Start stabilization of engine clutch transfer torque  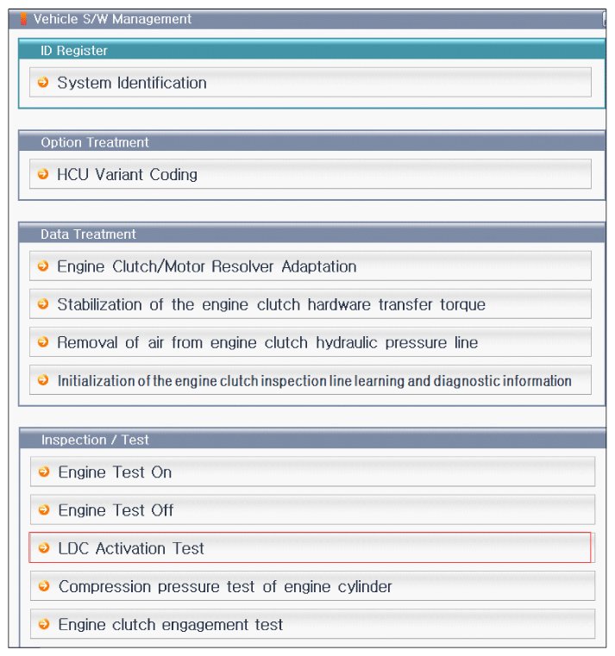pyautogui.click(x=311, y=304)
